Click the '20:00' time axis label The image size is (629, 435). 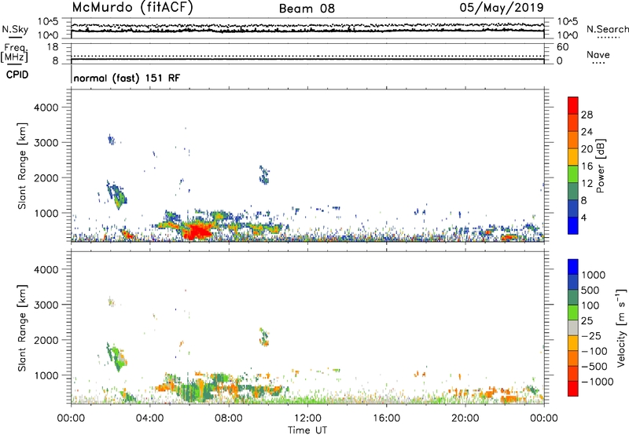click(x=465, y=419)
